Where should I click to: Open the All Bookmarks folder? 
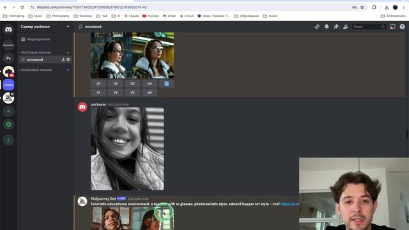[x=393, y=16]
